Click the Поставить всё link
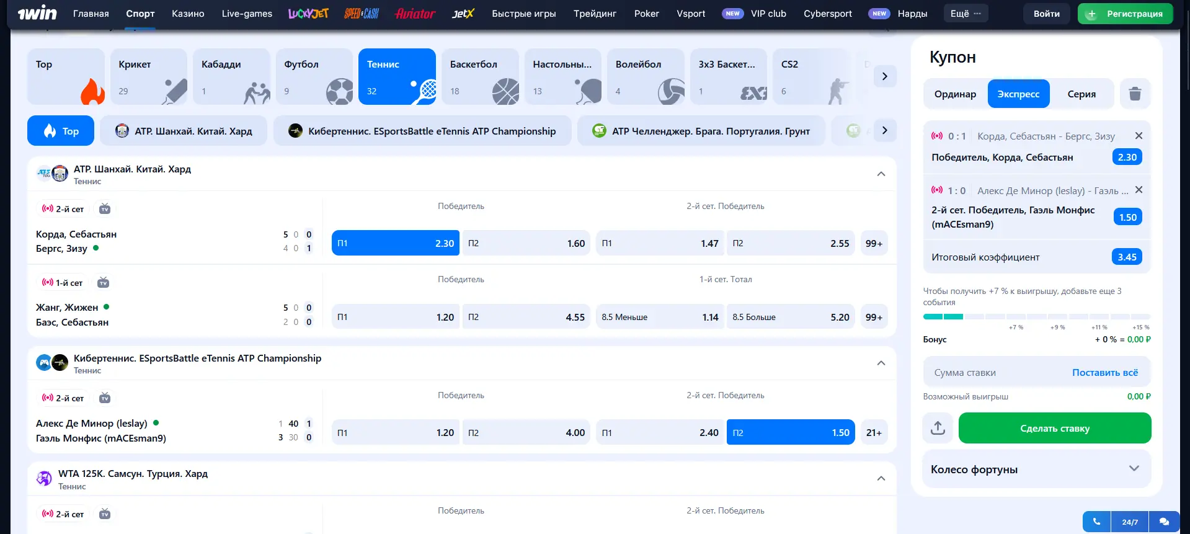 pos(1105,372)
